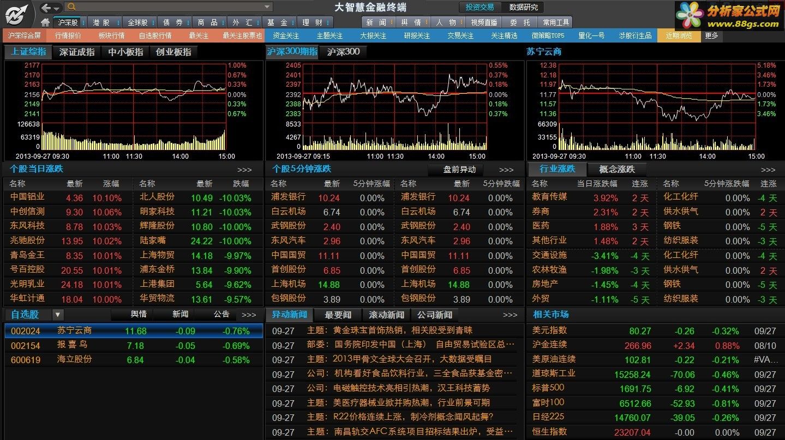Show 舆情 for watchlist
This screenshot has height=440, width=785.
click(x=139, y=314)
